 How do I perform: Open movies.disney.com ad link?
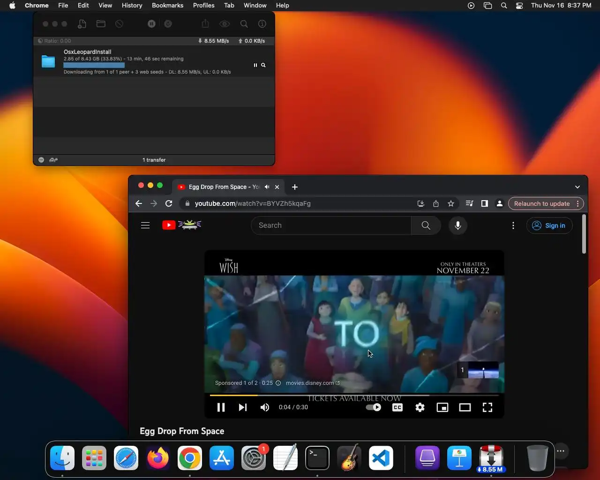pos(313,383)
